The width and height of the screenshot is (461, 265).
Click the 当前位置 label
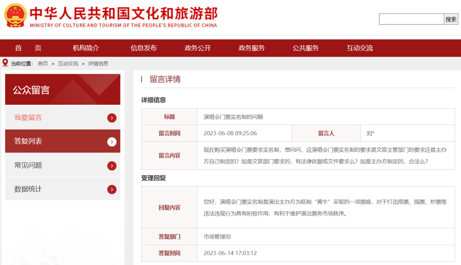[22, 63]
